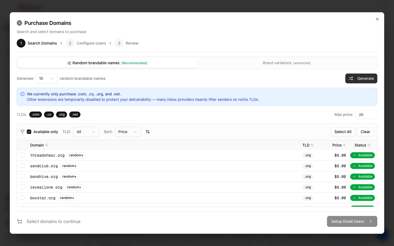Click the caret beside Price column header
This screenshot has width=394, height=246.
pyautogui.click(x=344, y=145)
